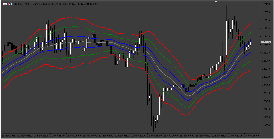Click the 1.25590 price scale label
The height and width of the screenshot is (139, 274).
(266, 20)
